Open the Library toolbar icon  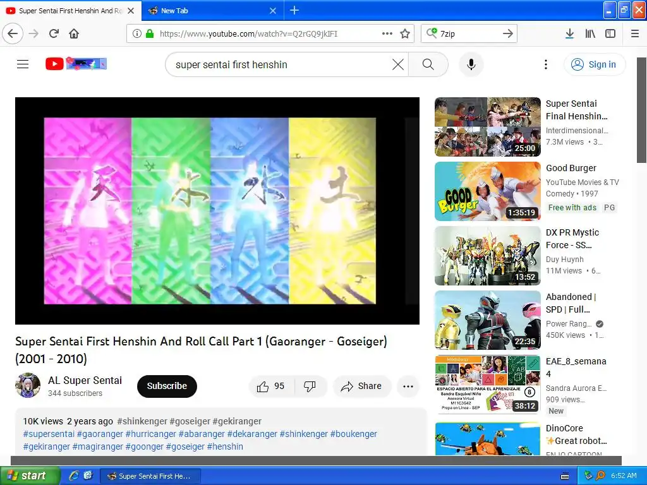coord(590,33)
